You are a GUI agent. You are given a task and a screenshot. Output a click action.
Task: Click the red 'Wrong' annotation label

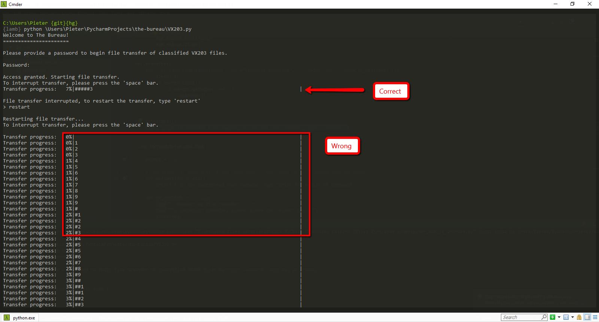tap(341, 146)
